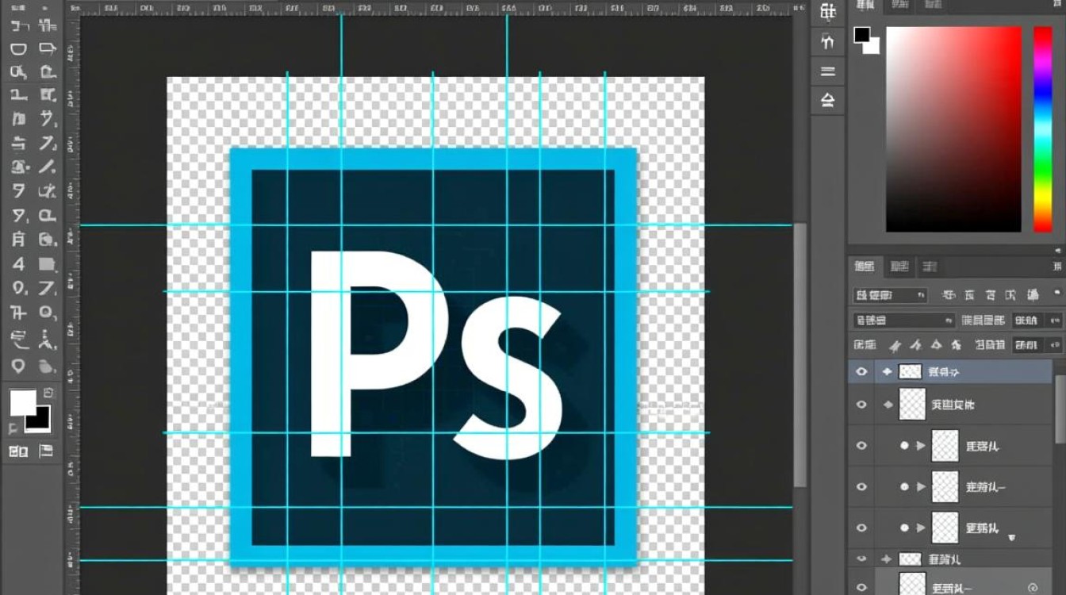Expand the first indented sublayer's triangle arrow
Viewport: 1066px width, 595px height.
921,446
